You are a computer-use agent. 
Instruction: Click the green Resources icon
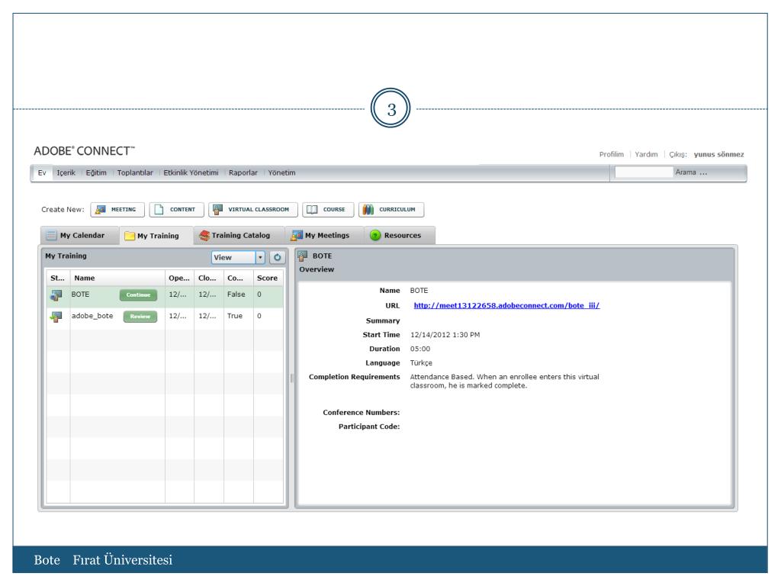pos(375,235)
